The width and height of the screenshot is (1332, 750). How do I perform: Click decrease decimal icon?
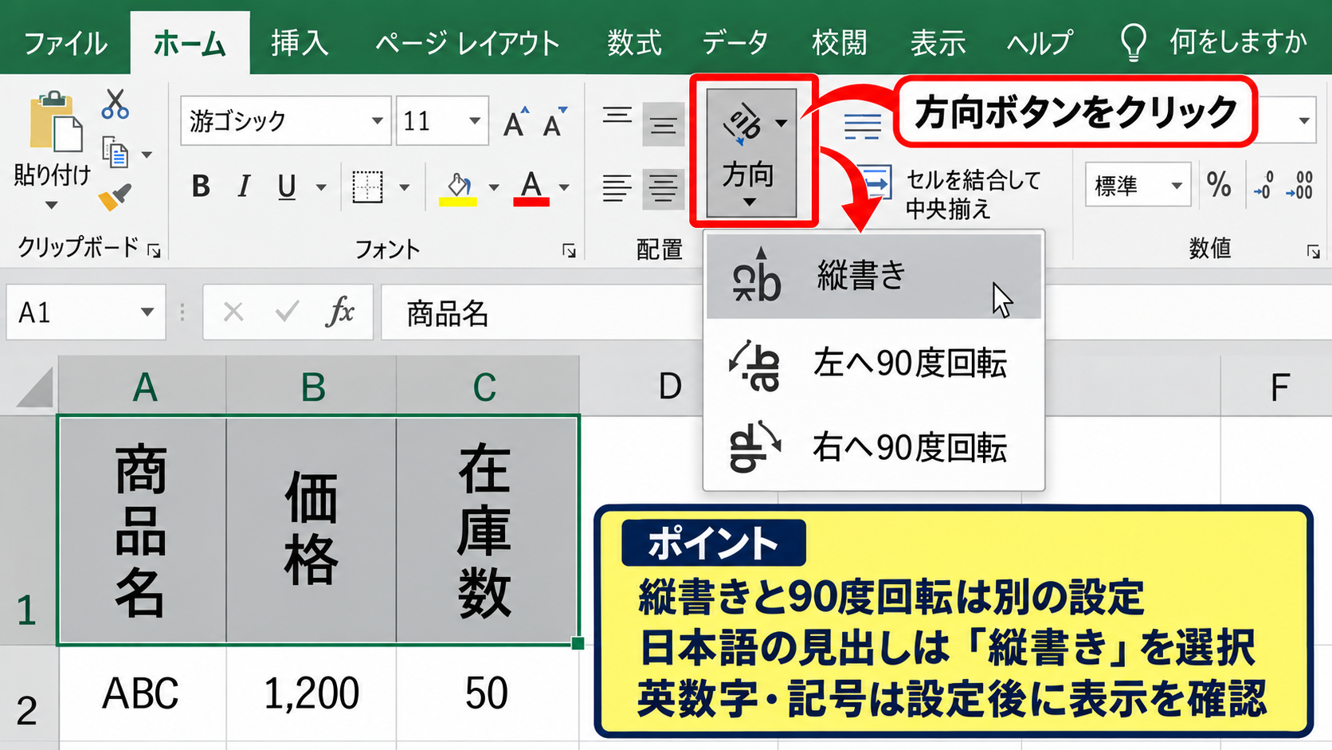[1299, 185]
